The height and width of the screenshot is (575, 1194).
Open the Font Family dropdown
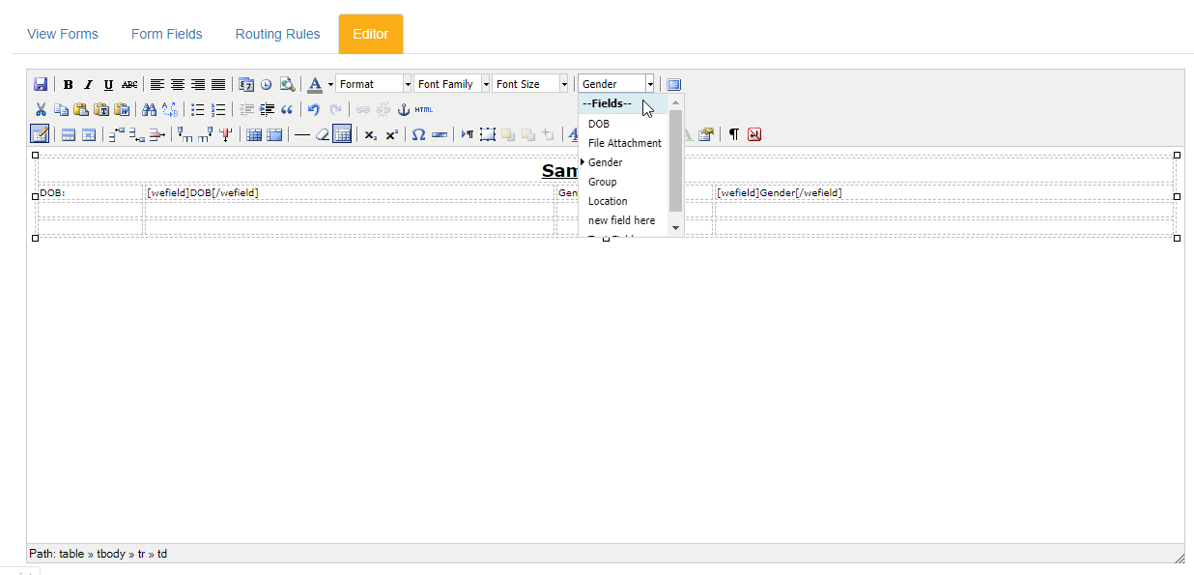[x=452, y=84]
